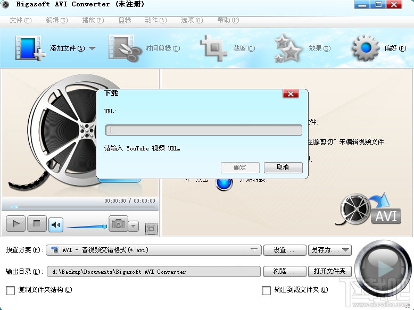Open the 编辑(E) menu
The image size is (414, 310).
pos(57,20)
